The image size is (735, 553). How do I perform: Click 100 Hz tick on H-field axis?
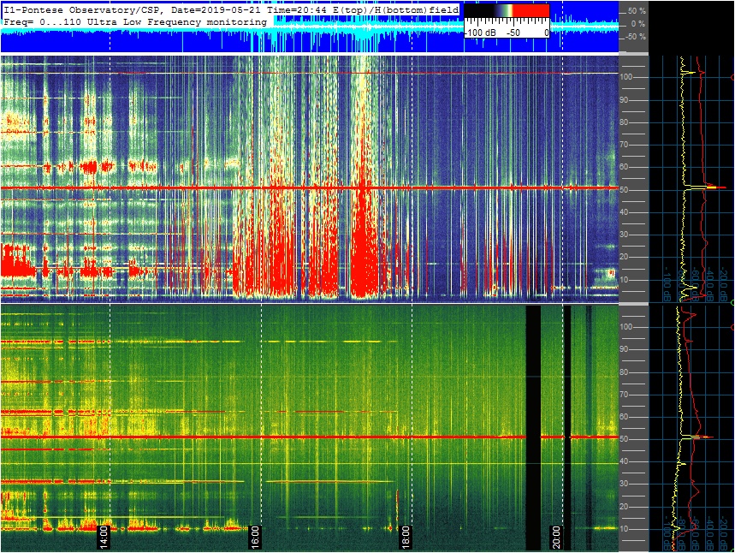click(626, 327)
